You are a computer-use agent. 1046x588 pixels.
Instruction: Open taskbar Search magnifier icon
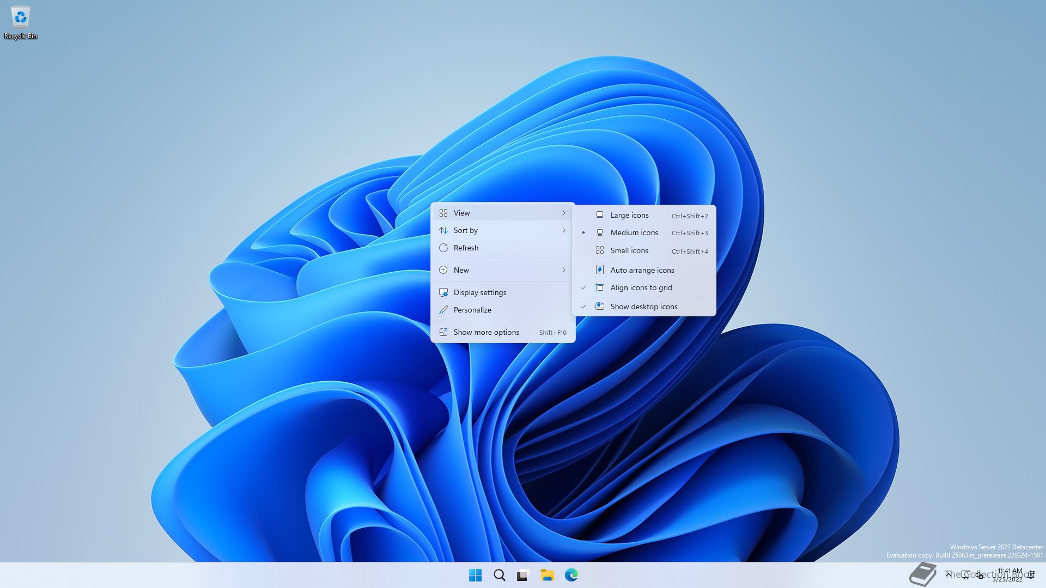pyautogui.click(x=499, y=575)
